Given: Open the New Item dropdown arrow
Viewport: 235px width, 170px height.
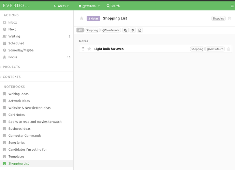Looking at the screenshot, I should (x=99, y=6).
